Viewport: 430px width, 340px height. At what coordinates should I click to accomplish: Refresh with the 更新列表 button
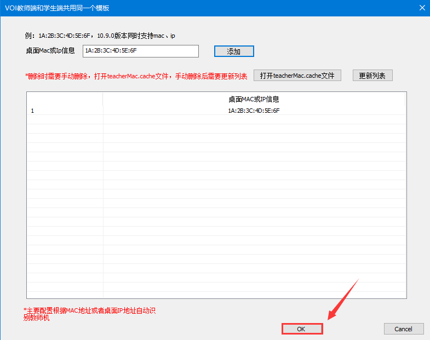pyautogui.click(x=372, y=76)
